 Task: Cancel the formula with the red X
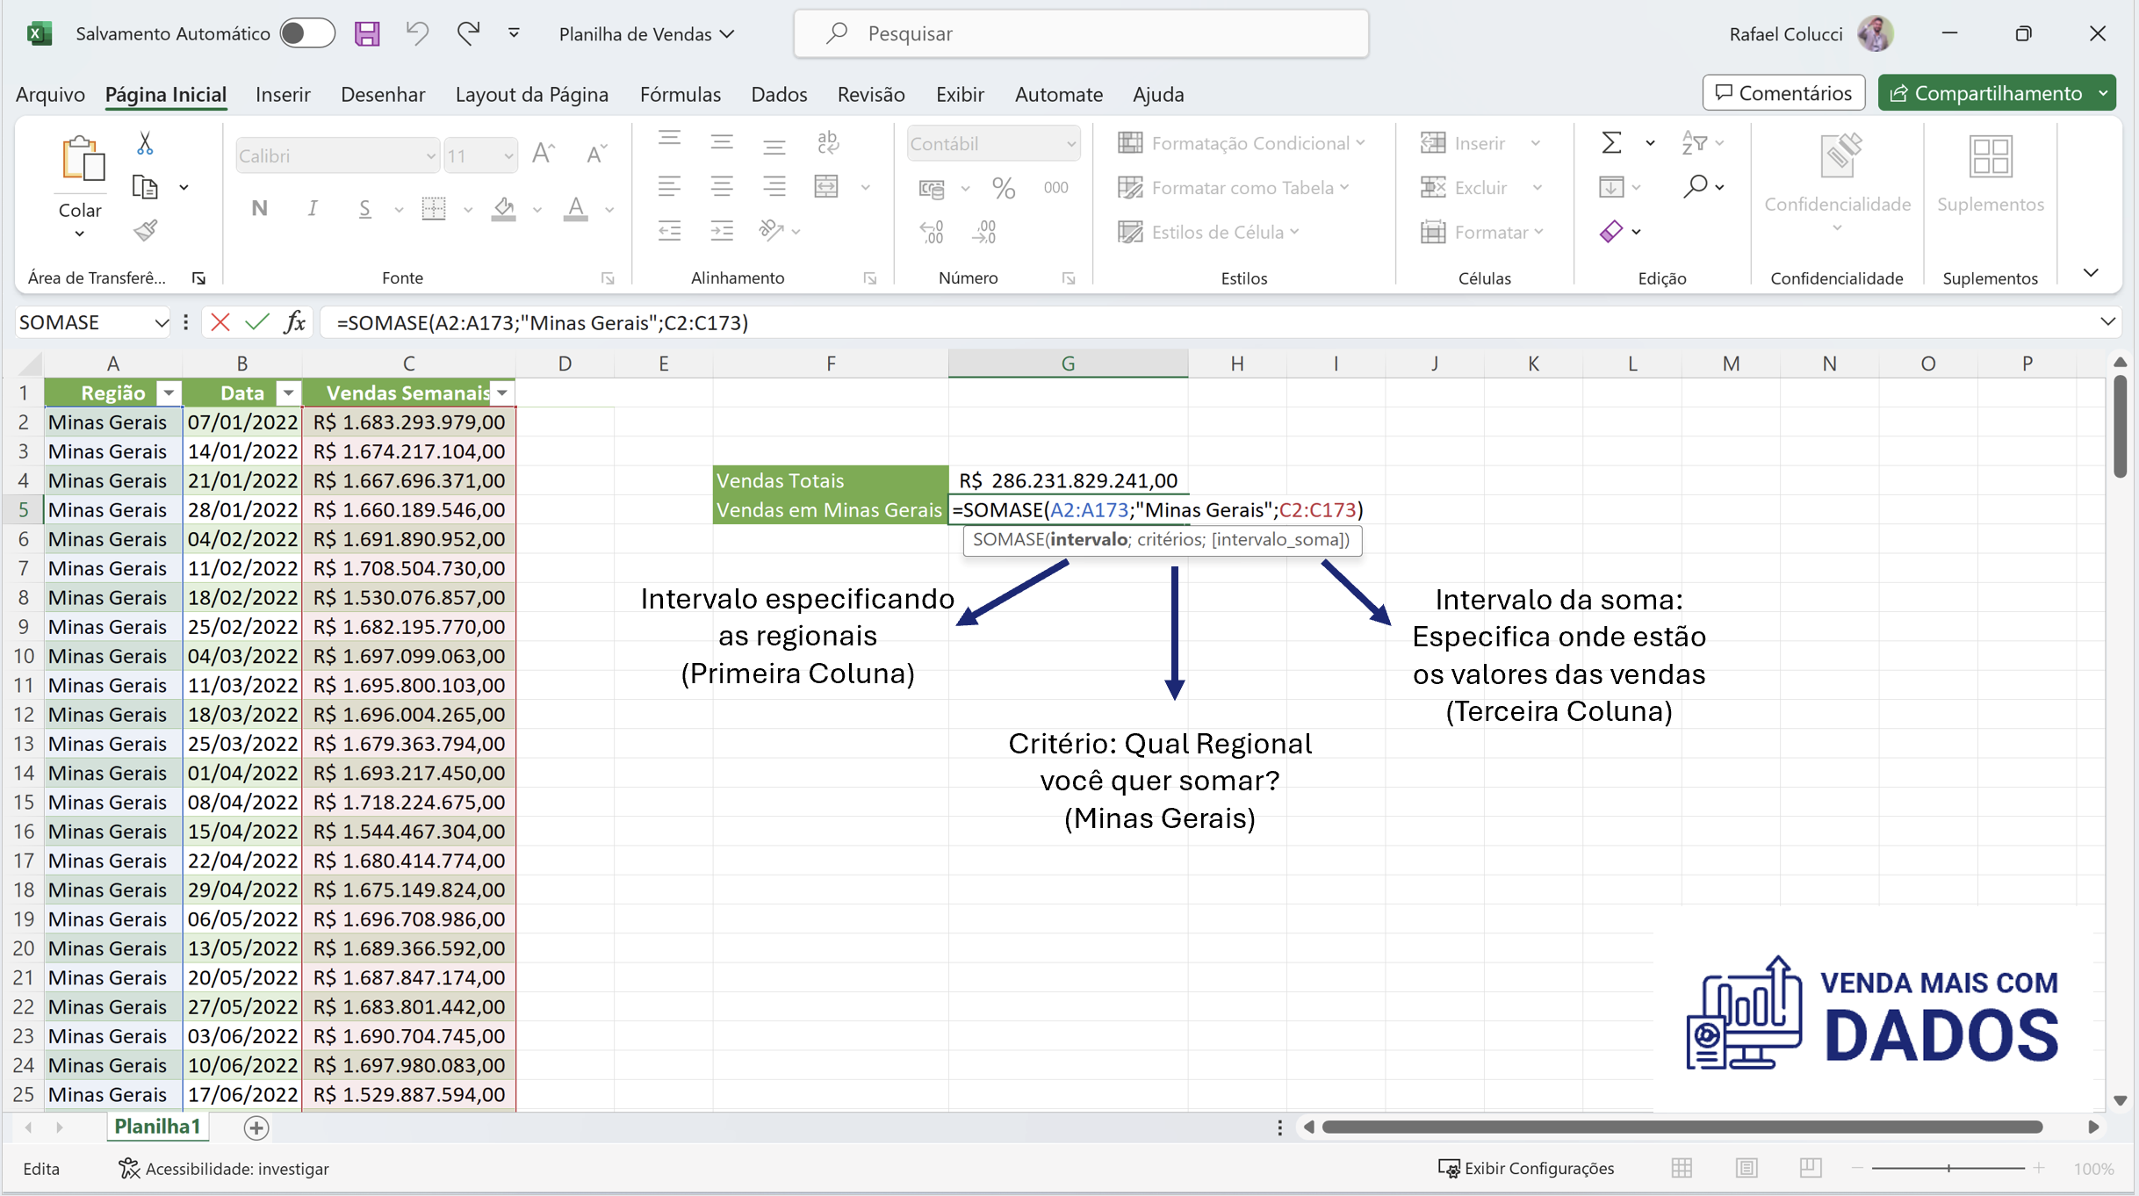click(x=220, y=322)
